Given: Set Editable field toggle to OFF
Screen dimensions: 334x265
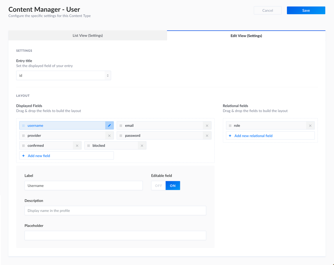Looking at the screenshot, I should click(x=158, y=185).
